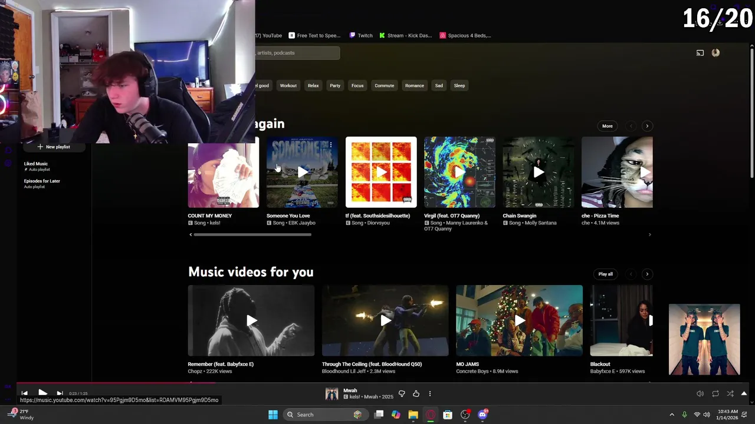The width and height of the screenshot is (755, 424).
Task: Click next arrow in Music videos carousel
Action: 647,274
